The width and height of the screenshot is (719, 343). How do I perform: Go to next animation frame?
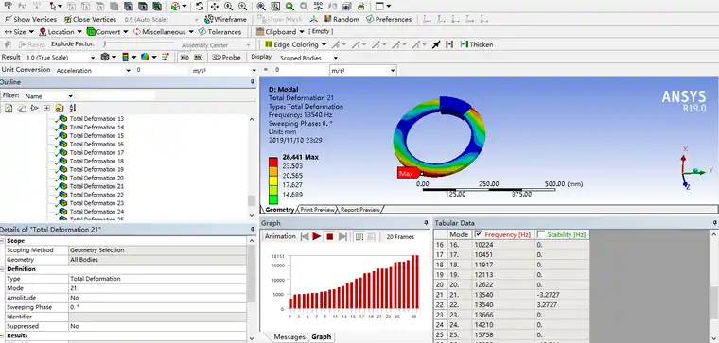click(342, 236)
